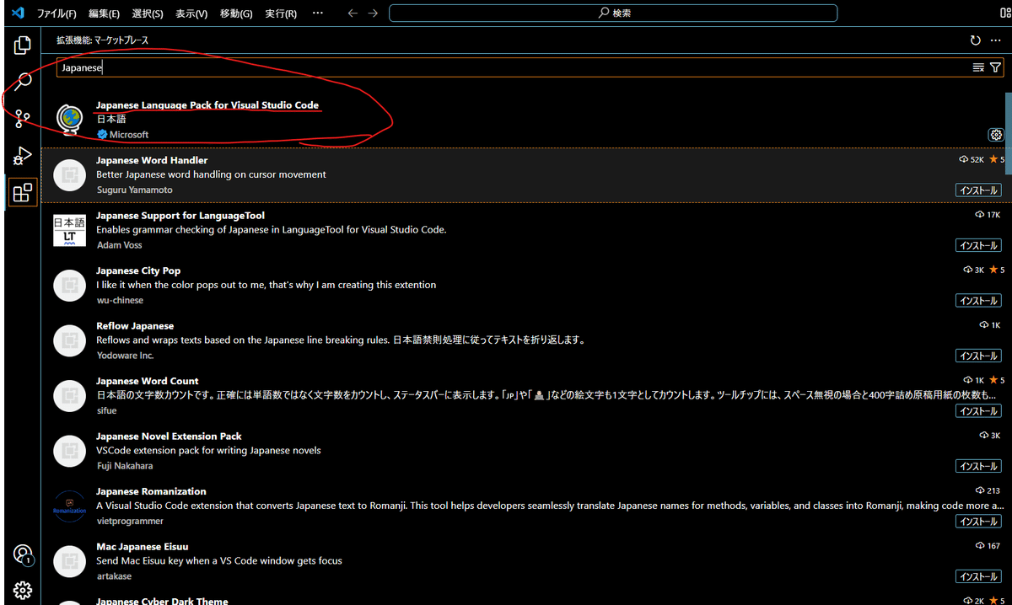Install Japanese Support for LanguageTool
The height and width of the screenshot is (605, 1012).
tap(978, 245)
